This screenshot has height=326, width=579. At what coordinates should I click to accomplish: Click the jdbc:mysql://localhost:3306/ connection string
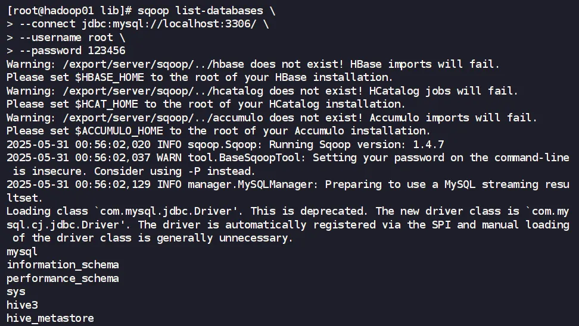point(169,24)
